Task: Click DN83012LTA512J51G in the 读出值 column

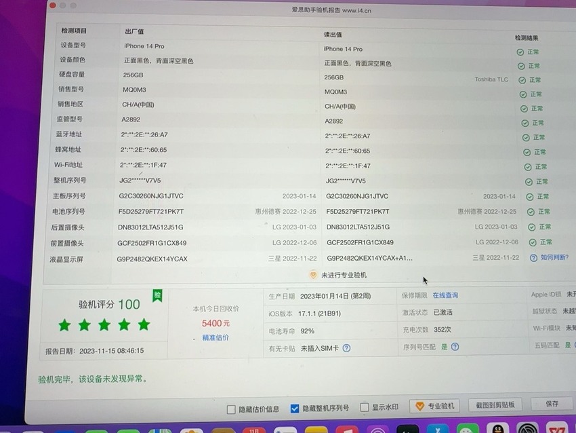Action: point(358,227)
